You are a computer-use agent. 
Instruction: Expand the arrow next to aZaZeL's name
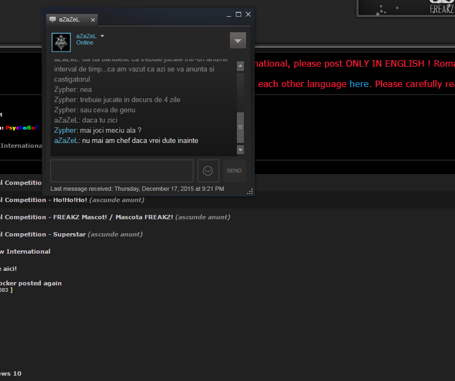pyautogui.click(x=102, y=36)
